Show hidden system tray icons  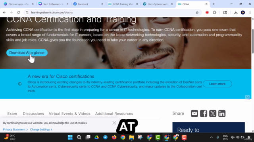click(212, 137)
